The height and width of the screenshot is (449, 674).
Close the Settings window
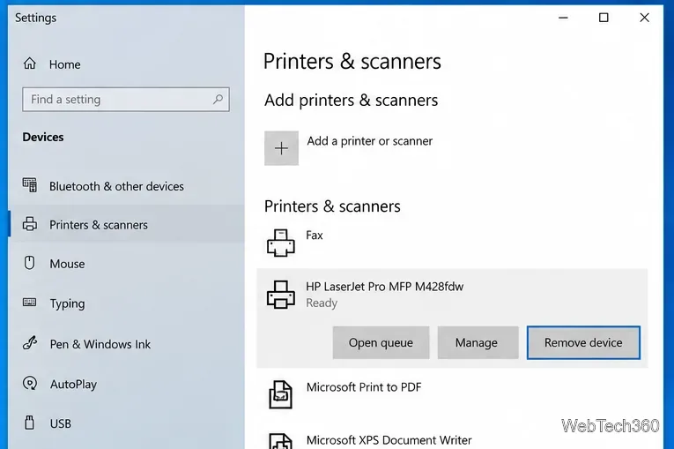coord(644,18)
